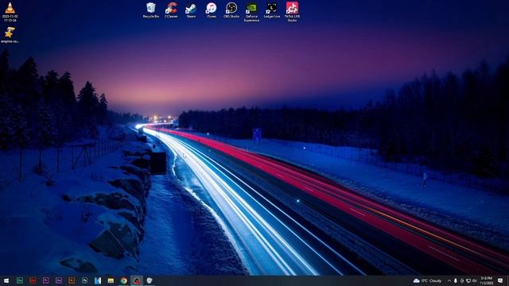509x286 pixels.
Task: Select the TikTok LIVE Studio desktop shortcut
Action: tap(292, 13)
